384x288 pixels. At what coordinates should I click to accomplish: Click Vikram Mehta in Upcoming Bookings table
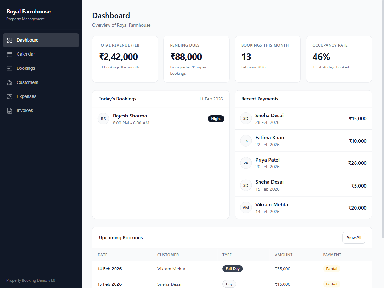[171, 269]
